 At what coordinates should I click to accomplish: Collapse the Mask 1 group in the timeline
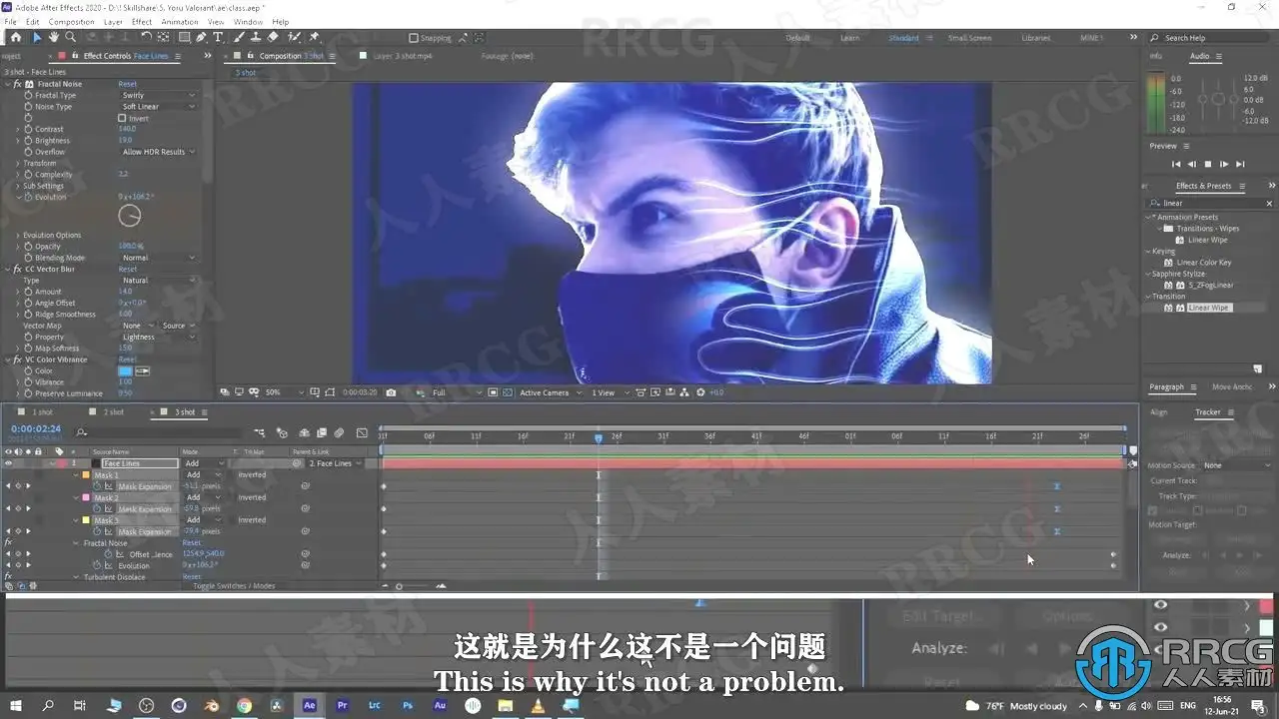76,475
